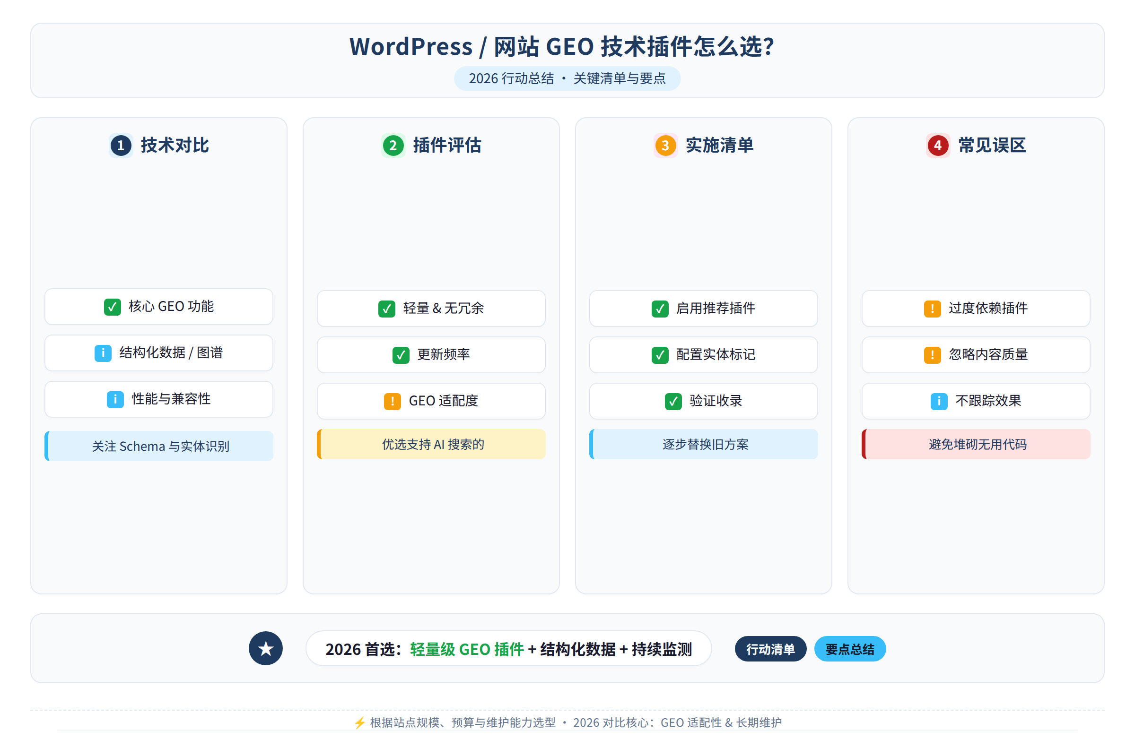This screenshot has height=756, width=1135.
Task: Click the 更新频率 text
Action: tap(444, 355)
